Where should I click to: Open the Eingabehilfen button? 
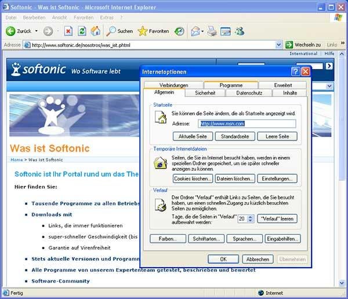click(x=283, y=239)
